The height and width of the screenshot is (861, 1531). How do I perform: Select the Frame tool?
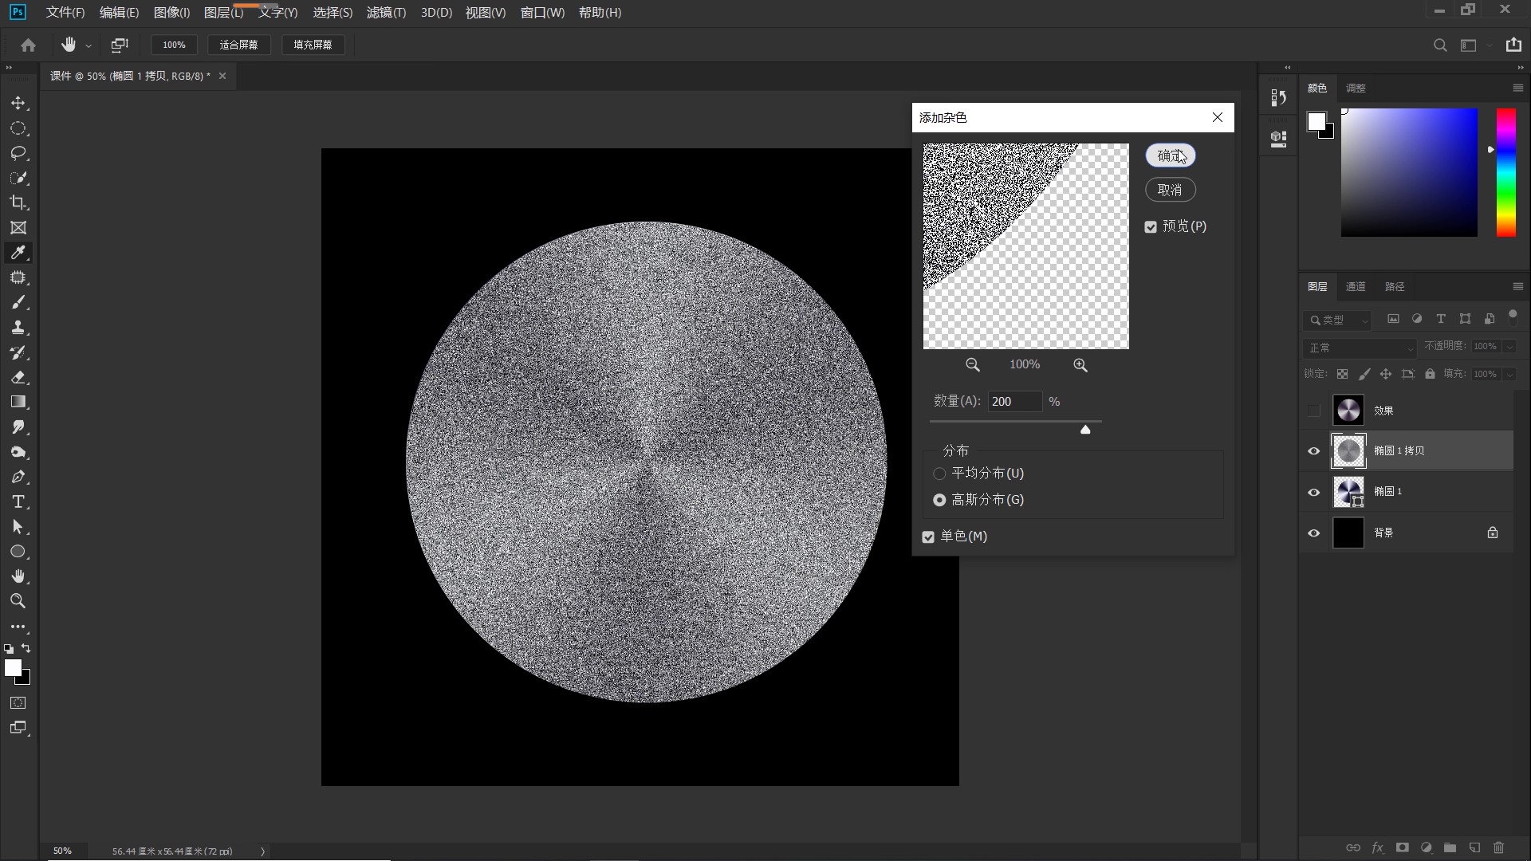click(18, 228)
